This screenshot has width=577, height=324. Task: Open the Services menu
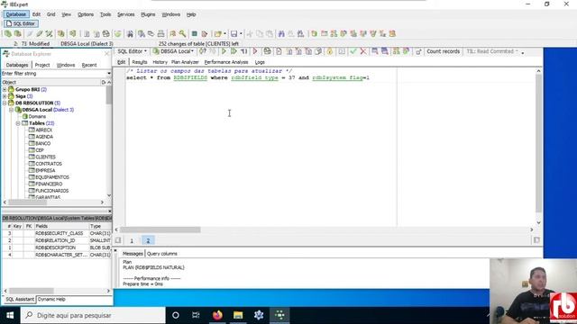tap(126, 14)
